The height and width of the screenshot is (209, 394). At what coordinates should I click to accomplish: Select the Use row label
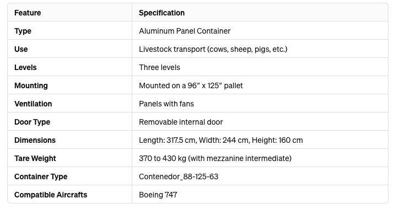(21, 49)
